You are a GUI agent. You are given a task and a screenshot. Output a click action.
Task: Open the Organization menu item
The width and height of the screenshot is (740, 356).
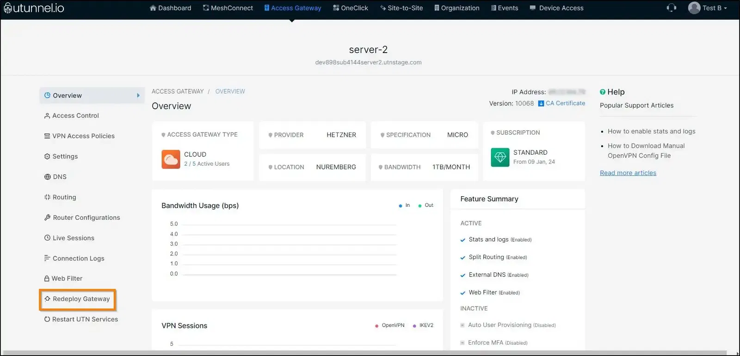[x=457, y=8]
